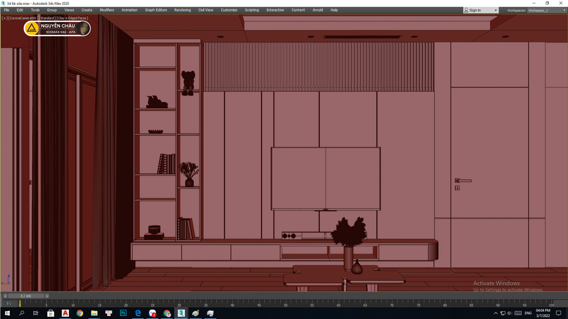Open File Explorer from the taskbar
The image size is (568, 319).
click(94, 313)
